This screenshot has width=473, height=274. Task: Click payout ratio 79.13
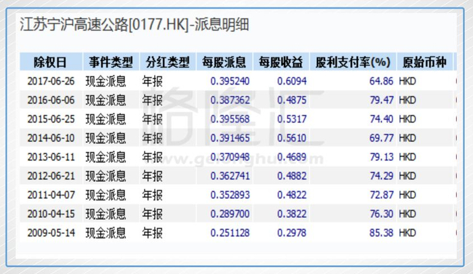(382, 157)
